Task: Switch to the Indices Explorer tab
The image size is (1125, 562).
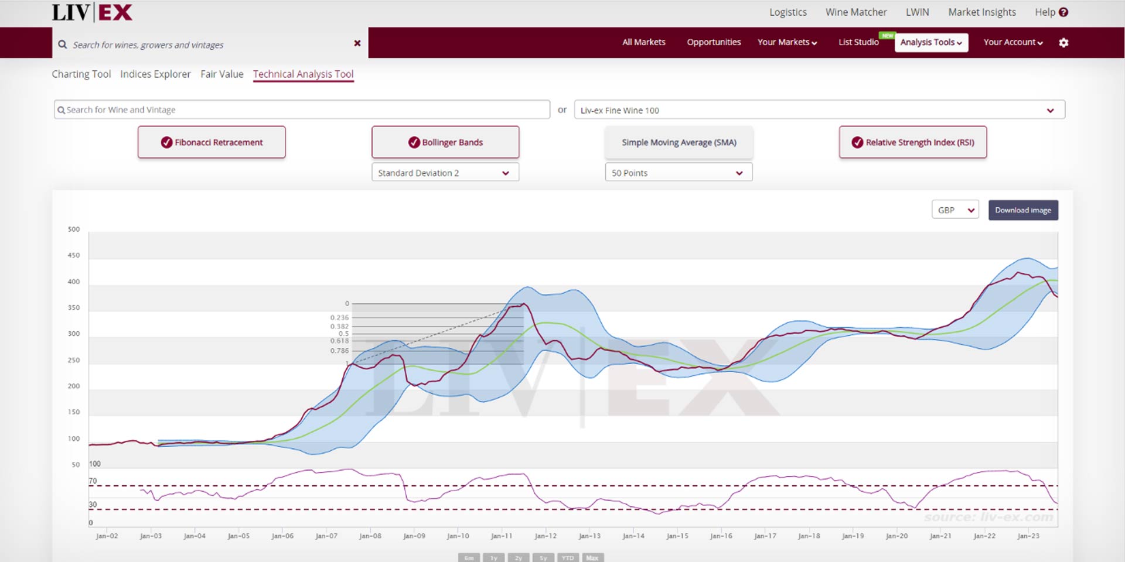Action: (x=155, y=74)
